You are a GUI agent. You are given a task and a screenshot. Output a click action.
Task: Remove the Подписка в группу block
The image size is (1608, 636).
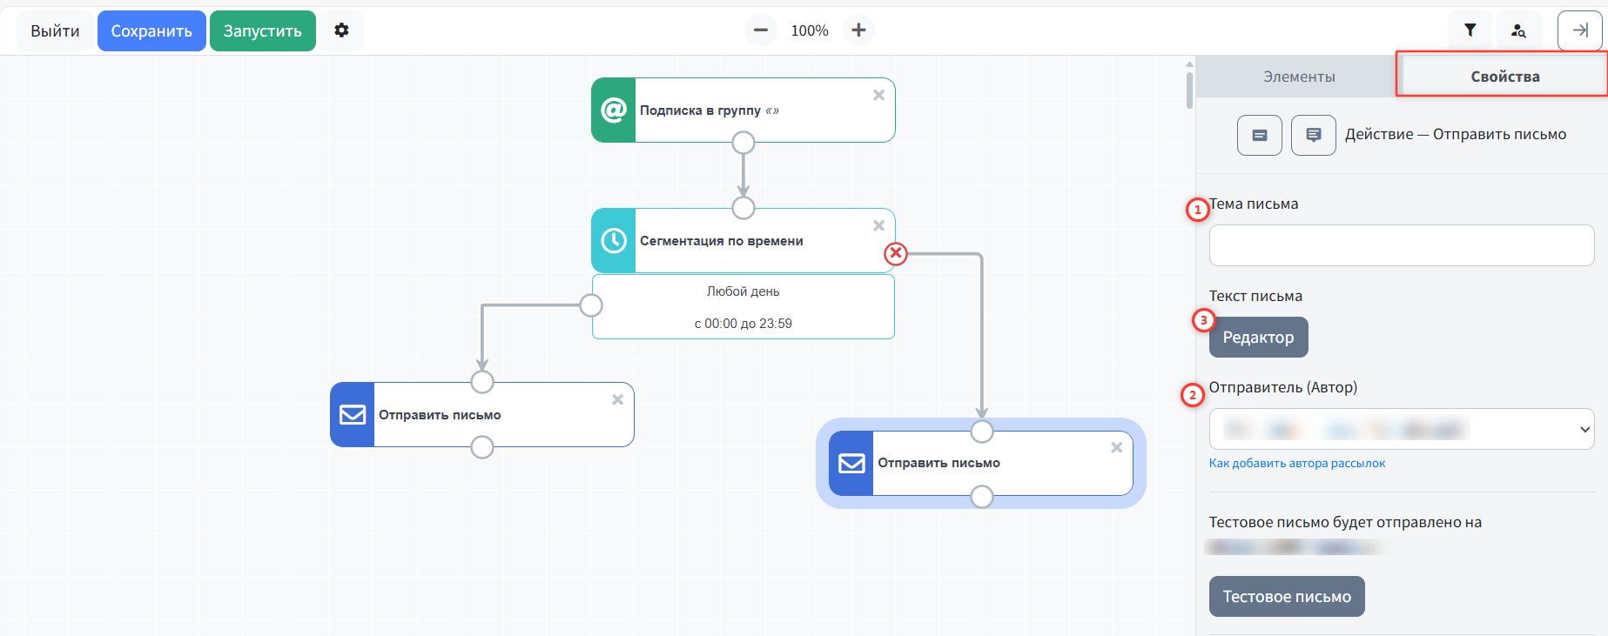[x=878, y=96]
